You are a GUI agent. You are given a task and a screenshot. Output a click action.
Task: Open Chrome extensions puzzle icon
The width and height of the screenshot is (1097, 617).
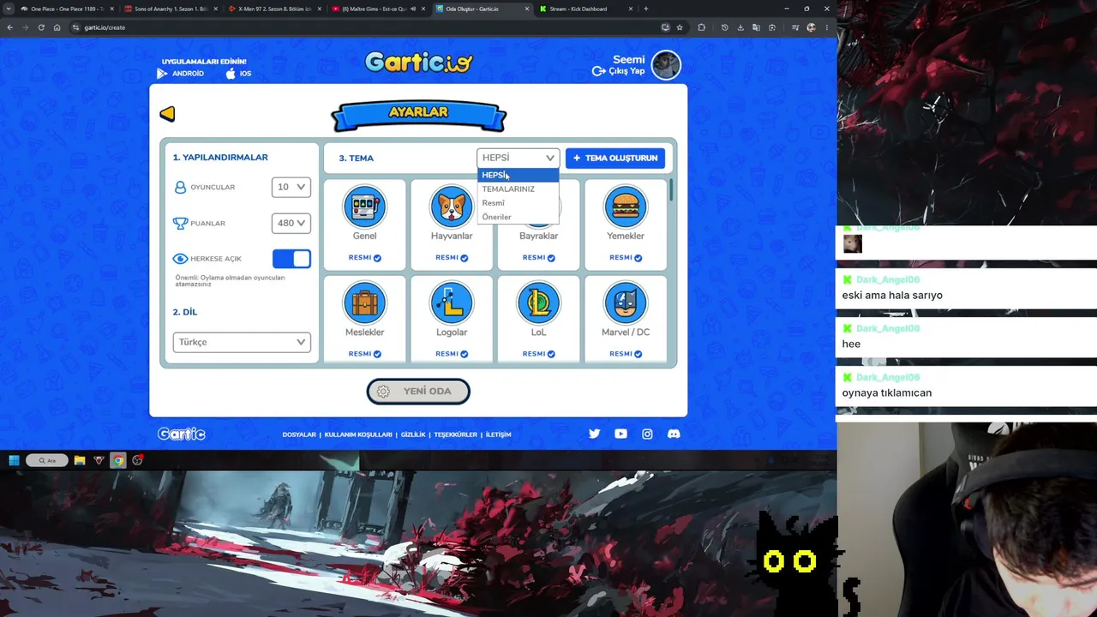click(x=702, y=27)
